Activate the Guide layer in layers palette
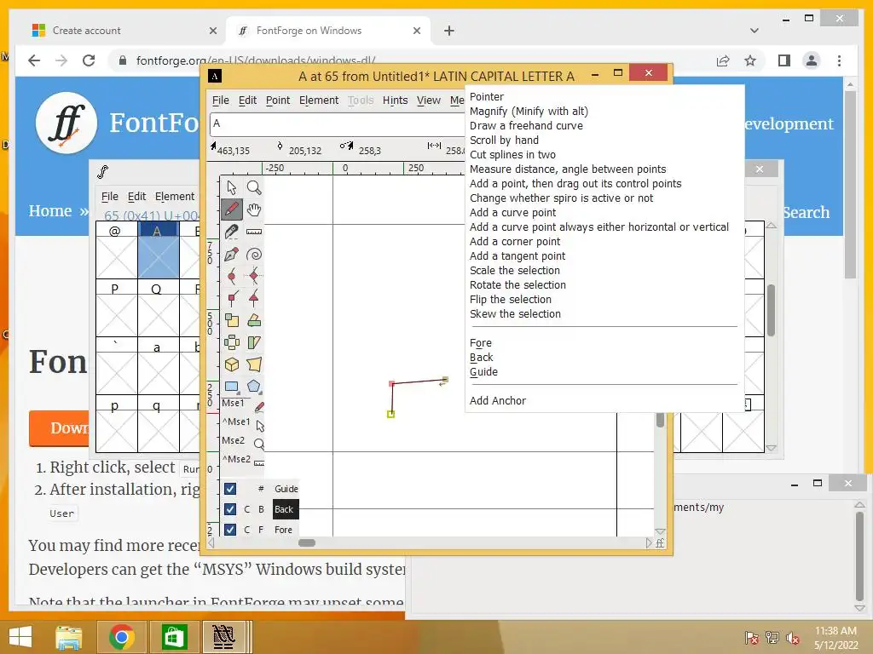 pos(286,489)
